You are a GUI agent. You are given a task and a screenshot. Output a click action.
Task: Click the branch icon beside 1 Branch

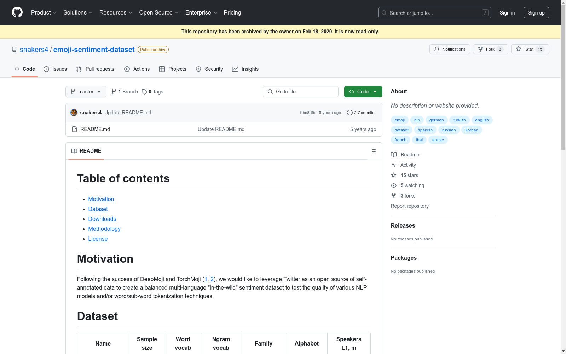click(x=114, y=92)
